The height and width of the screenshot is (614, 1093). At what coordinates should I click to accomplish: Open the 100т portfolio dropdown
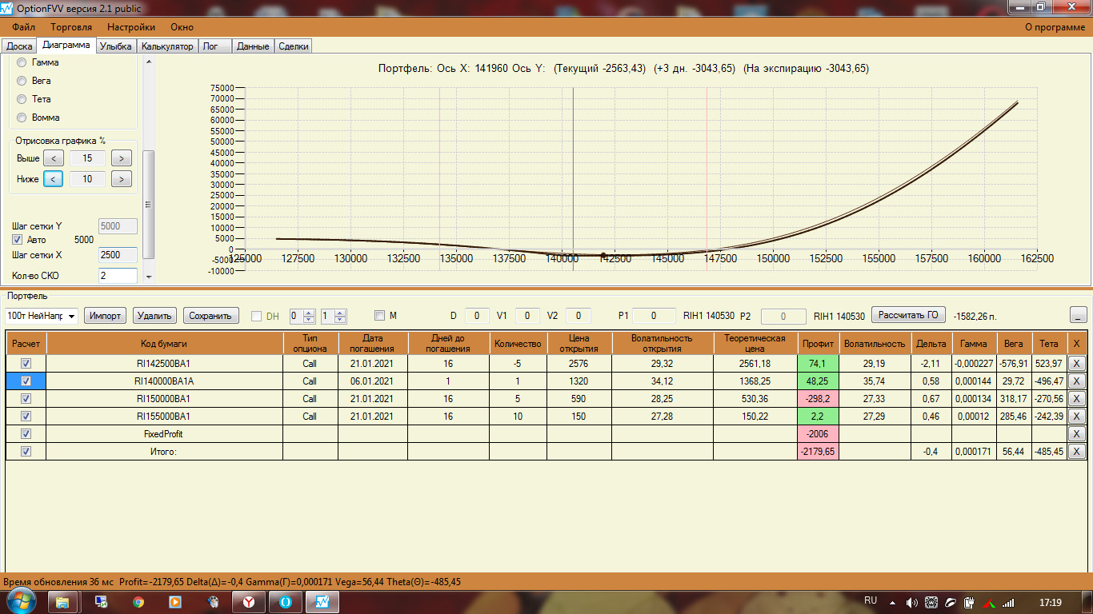tap(42, 316)
